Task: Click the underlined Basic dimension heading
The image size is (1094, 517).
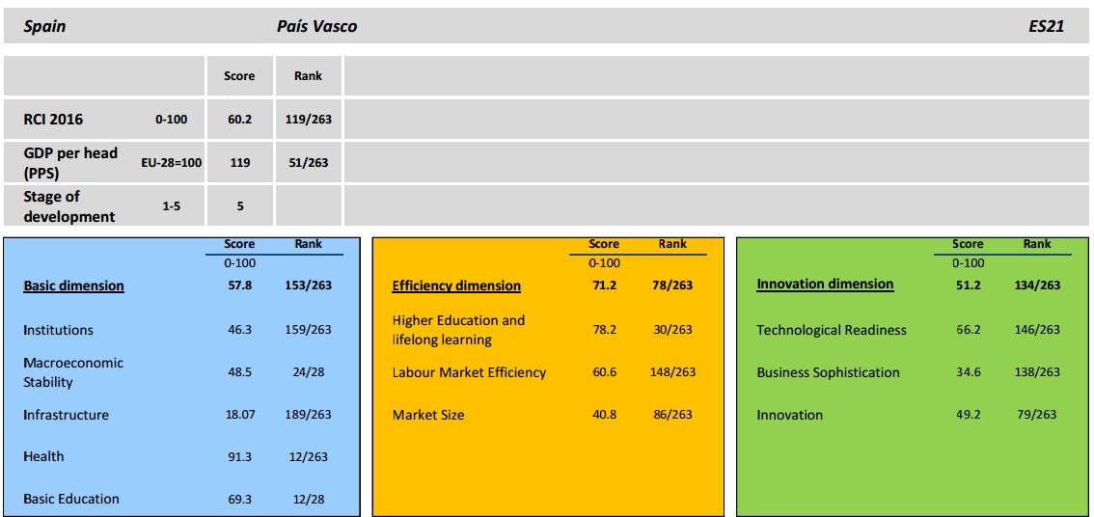Action: [73, 286]
